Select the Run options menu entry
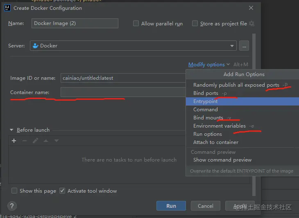 [x=242, y=134]
